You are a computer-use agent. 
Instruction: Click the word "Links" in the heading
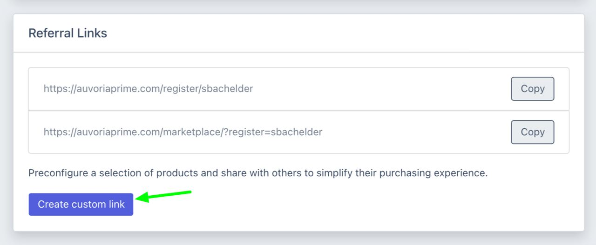(x=93, y=33)
